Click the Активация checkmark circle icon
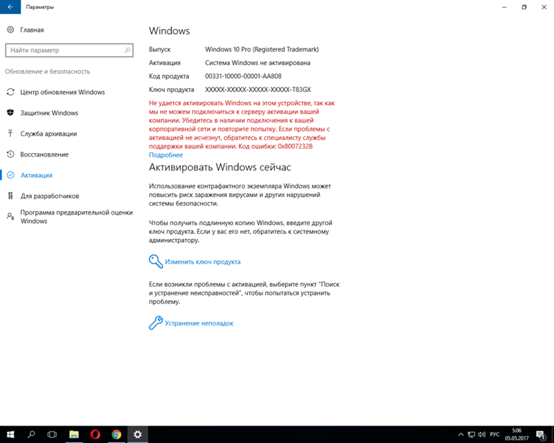 (10, 175)
